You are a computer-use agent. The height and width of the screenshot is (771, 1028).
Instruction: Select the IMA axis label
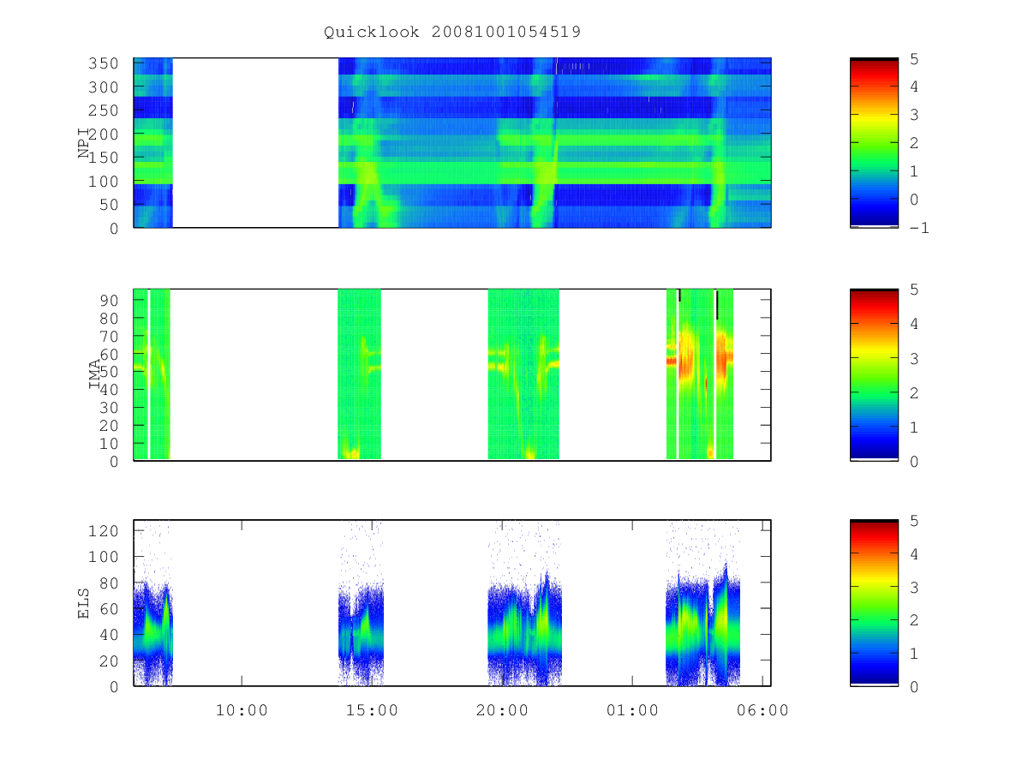coord(95,374)
